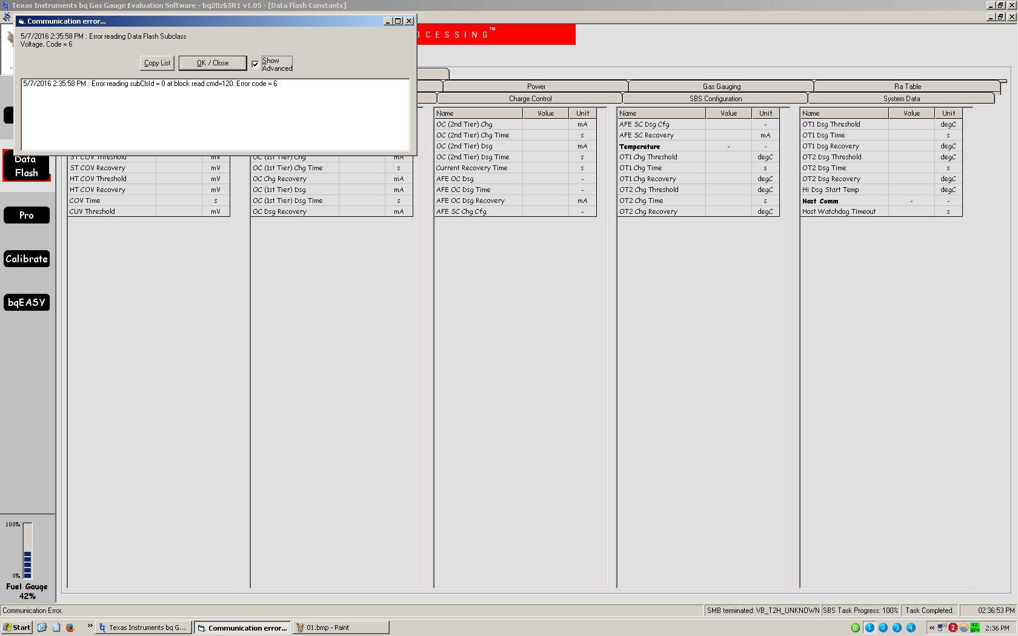Click the Copy List button
This screenshot has height=636, width=1018.
[157, 63]
